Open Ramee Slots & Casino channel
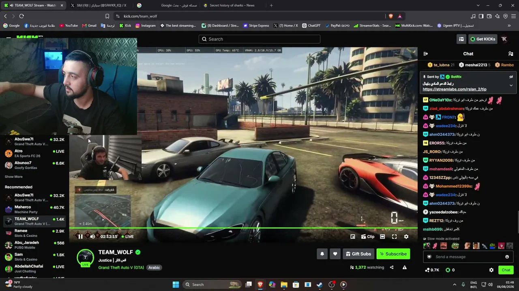Image resolution: width=519 pixels, height=291 pixels. click(x=34, y=233)
